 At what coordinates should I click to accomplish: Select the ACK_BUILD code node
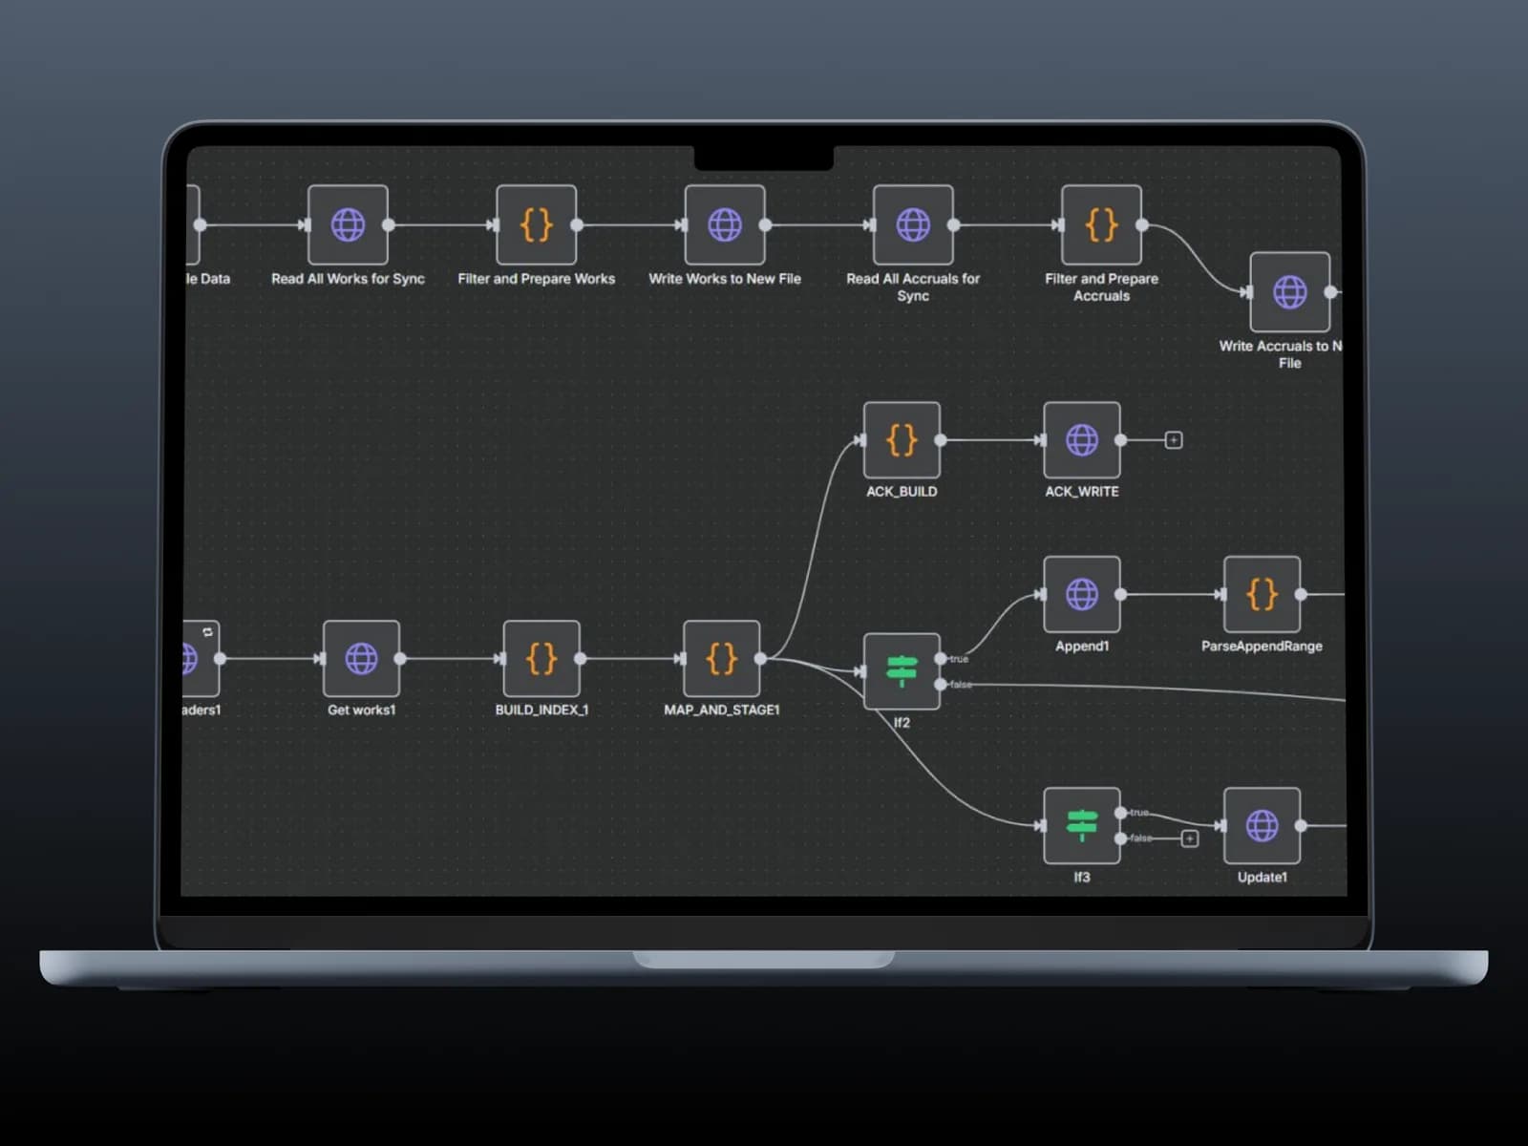pos(902,440)
